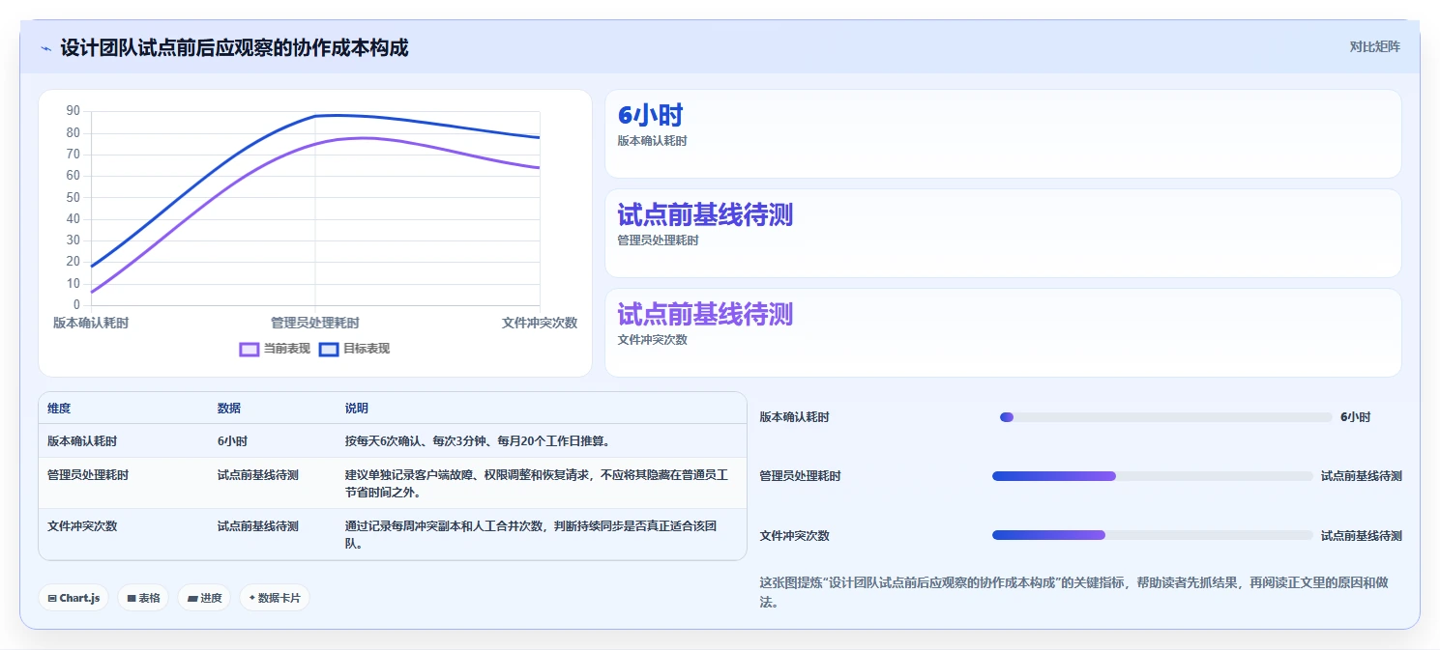Click the 管理员处理耗时 caption in the middle card
Image resolution: width=1440 pixels, height=650 pixels.
(658, 240)
